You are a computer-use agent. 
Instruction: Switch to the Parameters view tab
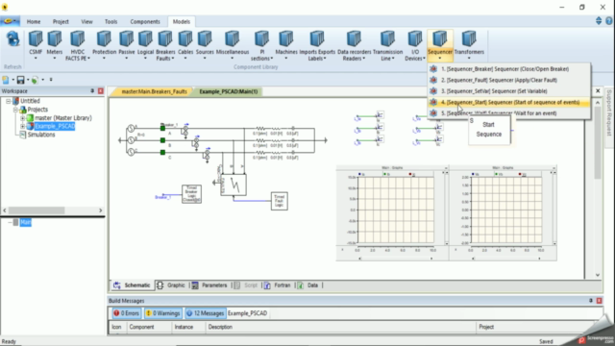pyautogui.click(x=209, y=285)
